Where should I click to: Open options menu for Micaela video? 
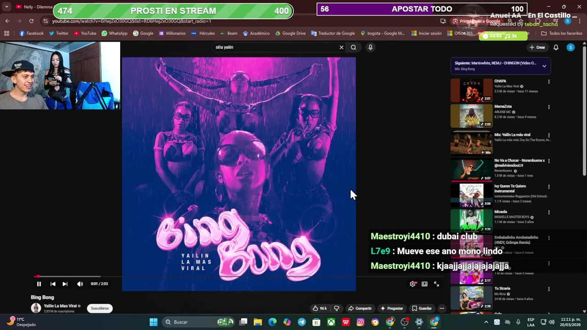(x=549, y=213)
